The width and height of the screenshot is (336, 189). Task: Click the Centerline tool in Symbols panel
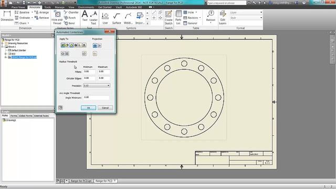click(x=154, y=13)
